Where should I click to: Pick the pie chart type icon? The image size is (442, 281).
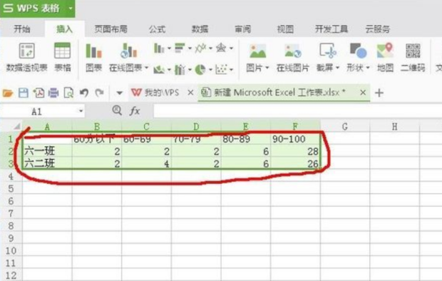tap(200, 69)
